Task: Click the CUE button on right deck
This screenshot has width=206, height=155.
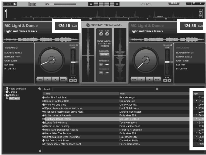Action: pyautogui.click(x=134, y=80)
